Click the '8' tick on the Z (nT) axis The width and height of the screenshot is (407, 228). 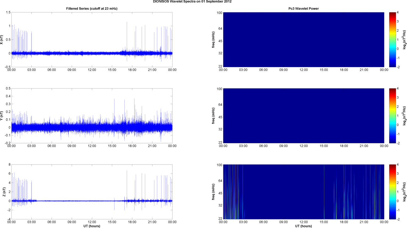(x=10, y=165)
